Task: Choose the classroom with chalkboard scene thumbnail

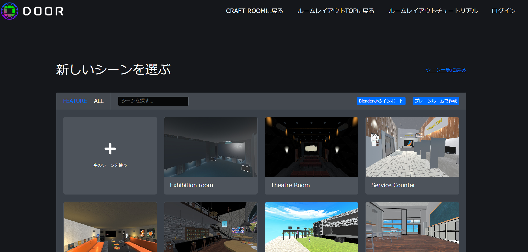Action: (x=412, y=227)
